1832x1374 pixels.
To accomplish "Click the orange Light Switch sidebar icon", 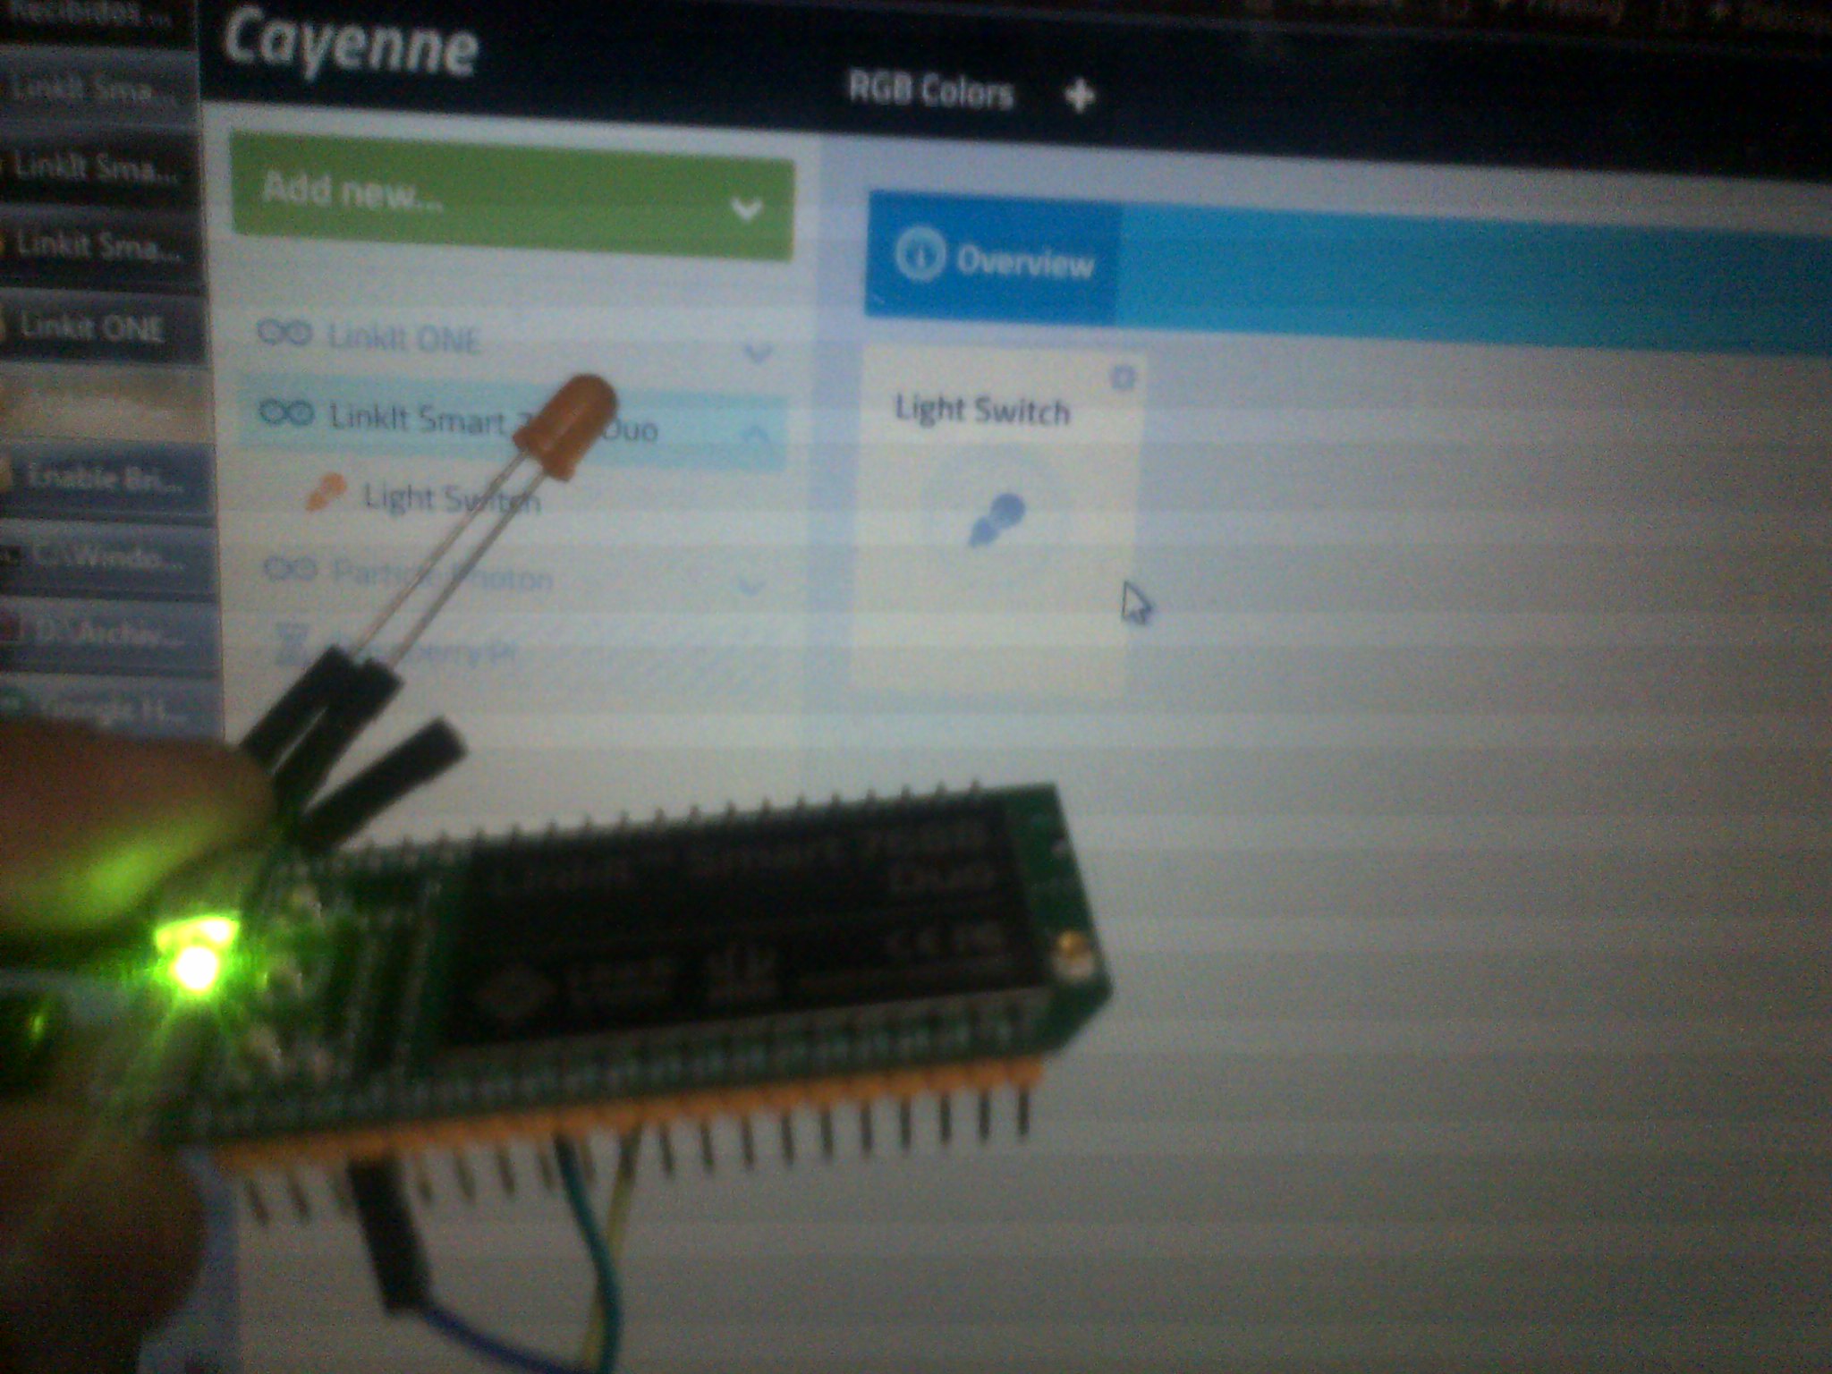I will pyautogui.click(x=326, y=492).
